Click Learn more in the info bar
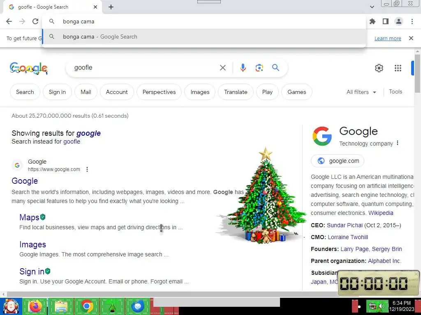This screenshot has width=421, height=315. [x=388, y=38]
